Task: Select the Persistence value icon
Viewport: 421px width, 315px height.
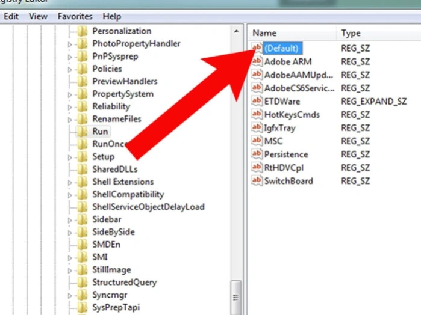Action: click(x=257, y=154)
